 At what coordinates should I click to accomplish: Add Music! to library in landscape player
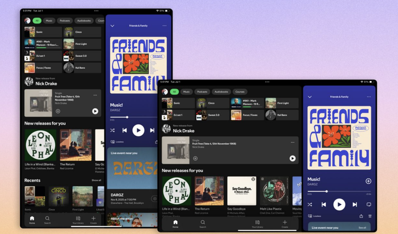[x=368, y=181]
